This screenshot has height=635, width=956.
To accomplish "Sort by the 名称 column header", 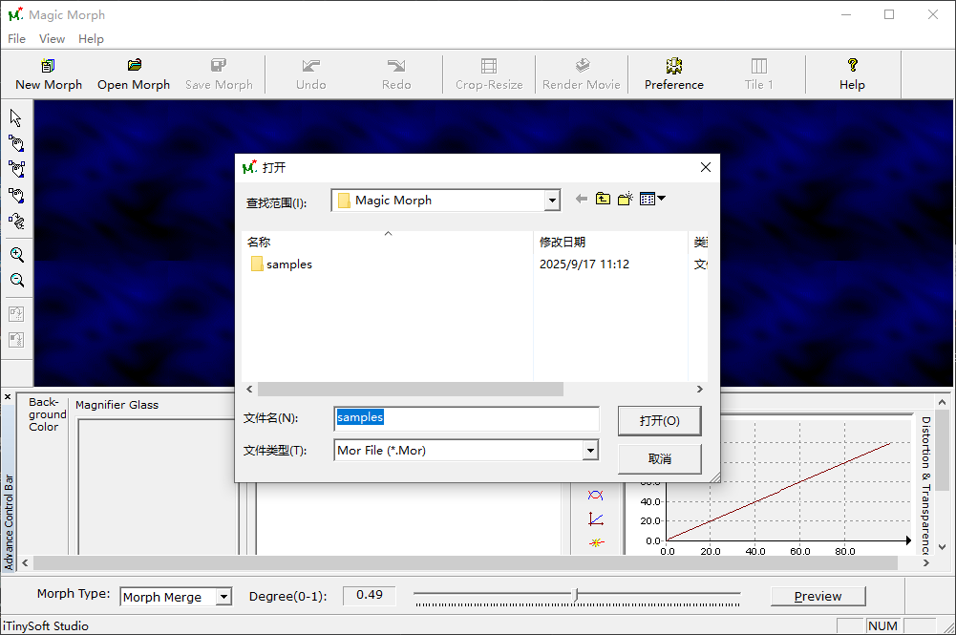I will (x=388, y=242).
